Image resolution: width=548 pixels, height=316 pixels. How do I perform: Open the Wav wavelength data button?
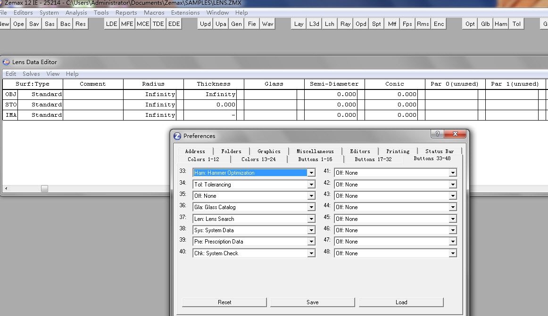pyautogui.click(x=267, y=24)
